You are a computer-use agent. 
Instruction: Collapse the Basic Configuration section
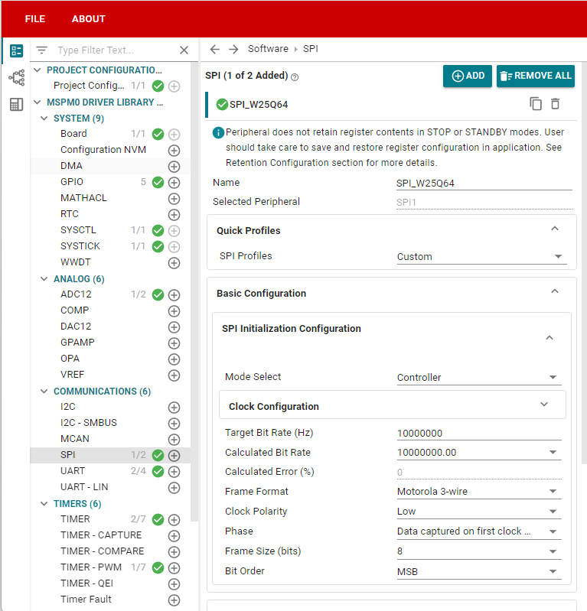(555, 291)
